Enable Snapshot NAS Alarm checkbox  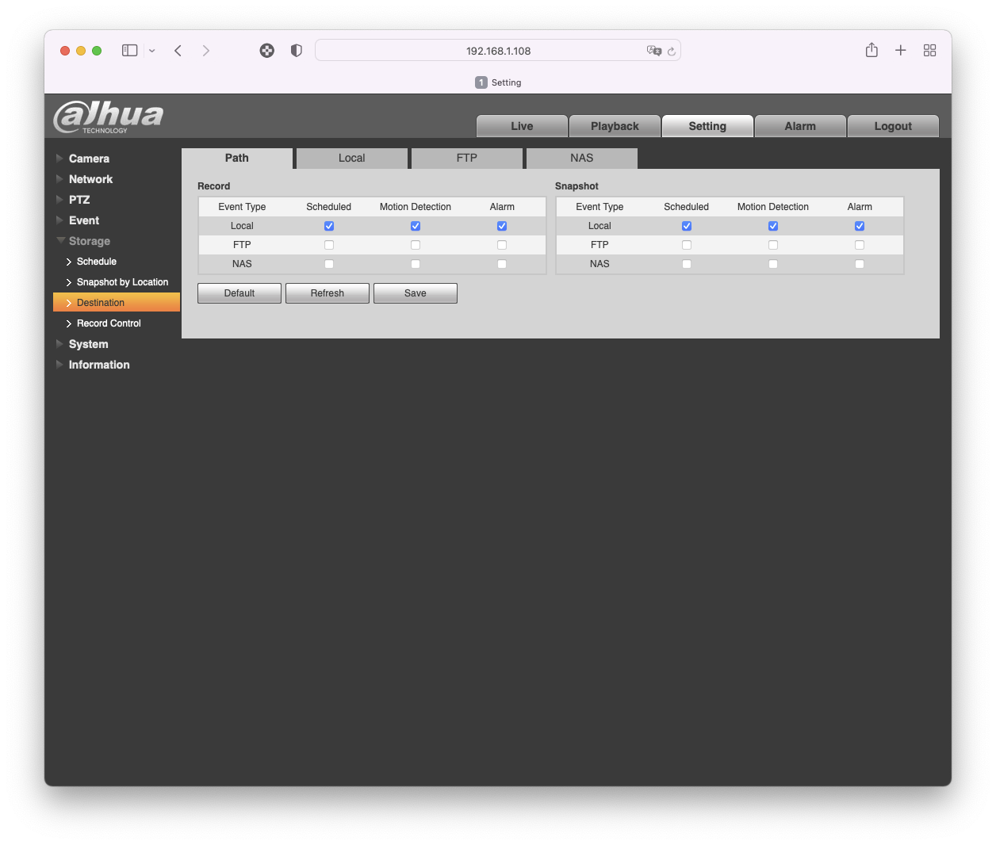point(860,264)
